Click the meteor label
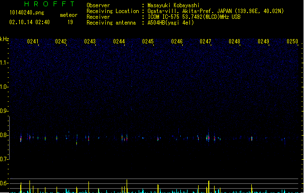This screenshot has height=193, width=304. pos(69,15)
